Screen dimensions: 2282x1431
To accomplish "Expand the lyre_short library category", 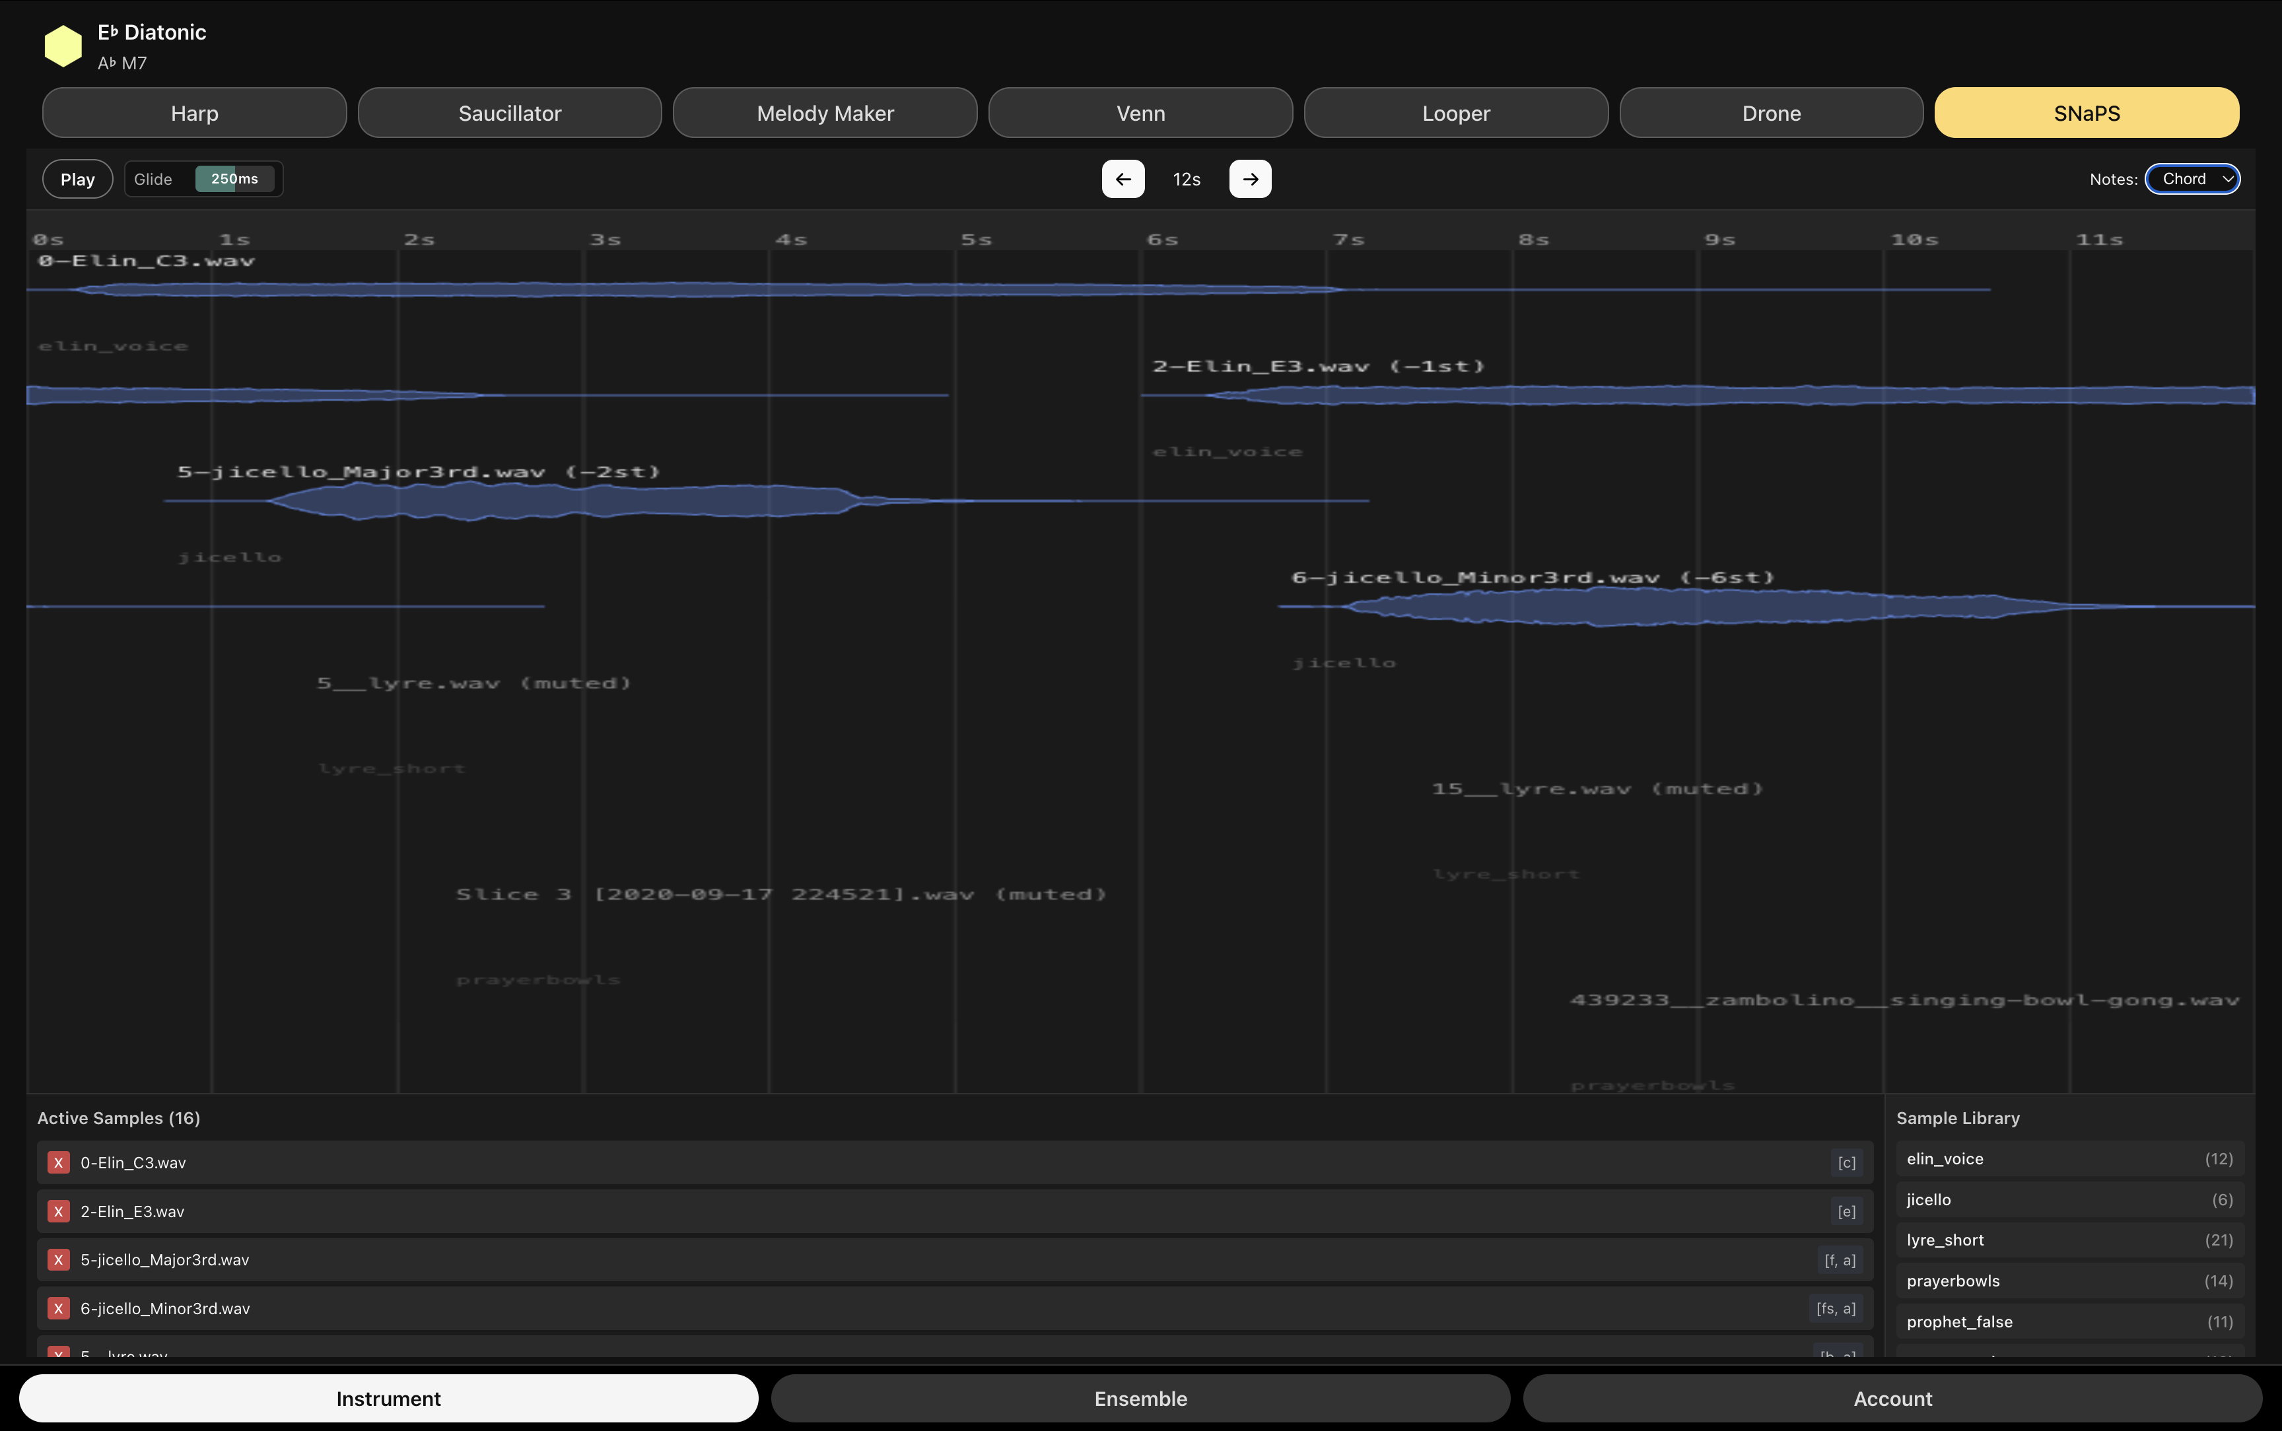I will click(x=2068, y=1240).
